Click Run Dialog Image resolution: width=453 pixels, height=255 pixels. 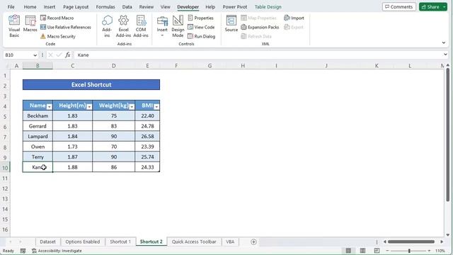[x=201, y=36]
